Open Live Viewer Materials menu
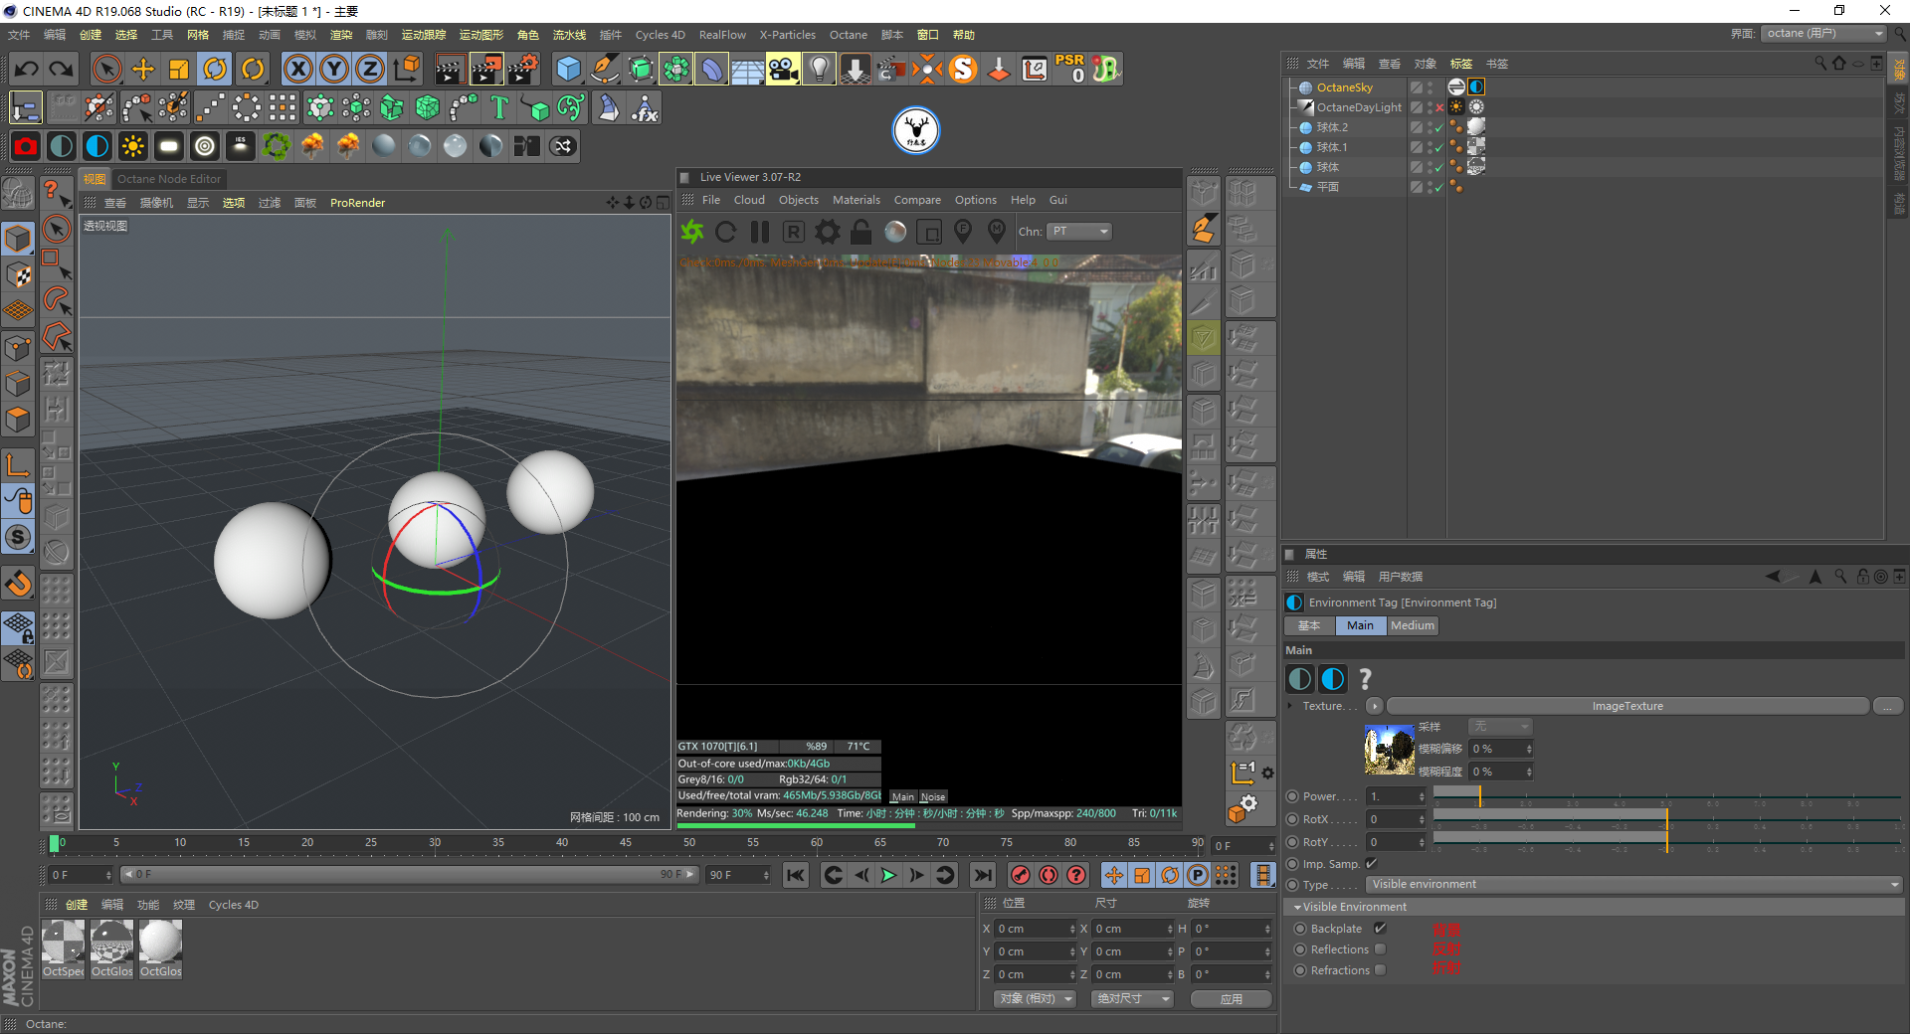This screenshot has height=1034, width=1910. point(857,200)
